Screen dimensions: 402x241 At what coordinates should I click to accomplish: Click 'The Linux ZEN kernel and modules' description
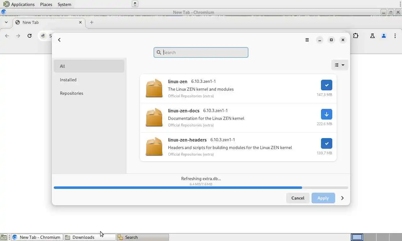point(201,89)
